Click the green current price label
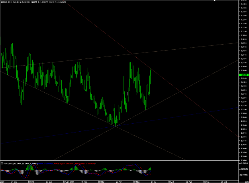Screen dimensions: 249x183 point(243,75)
